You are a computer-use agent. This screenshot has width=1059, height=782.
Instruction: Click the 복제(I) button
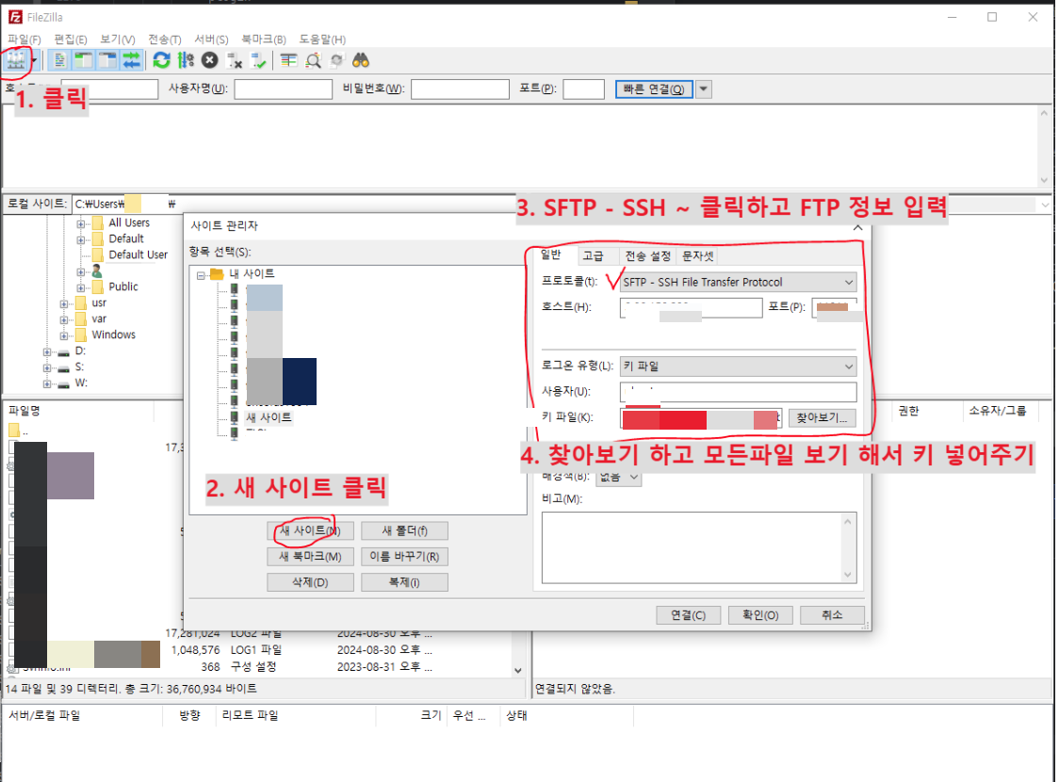(x=404, y=582)
